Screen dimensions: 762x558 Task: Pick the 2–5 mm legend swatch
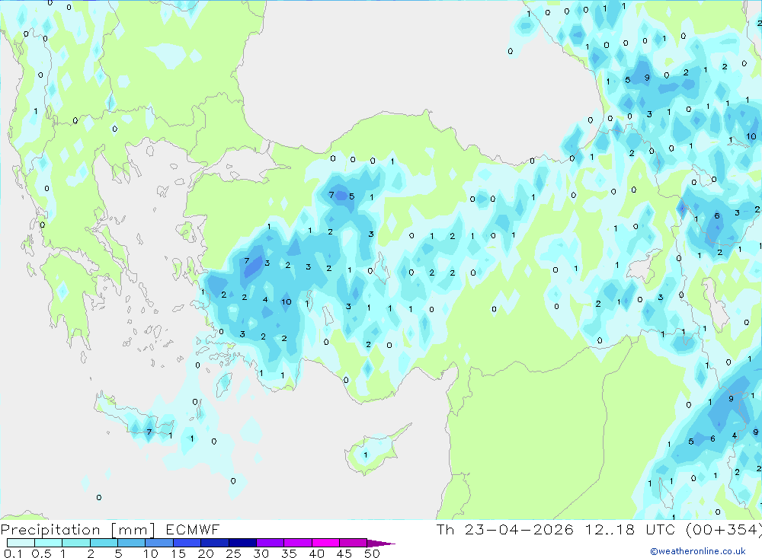coord(104,543)
